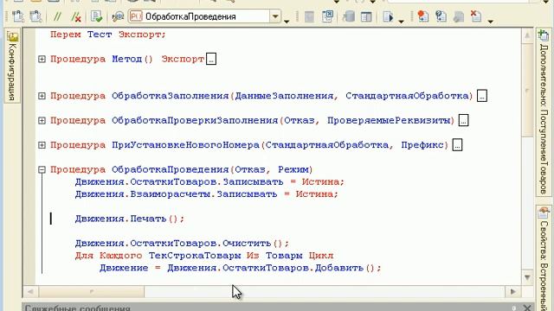554x311 pixels.
Task: Open the ОбработкаПроведения procedure dropdown
Action: coord(275,16)
